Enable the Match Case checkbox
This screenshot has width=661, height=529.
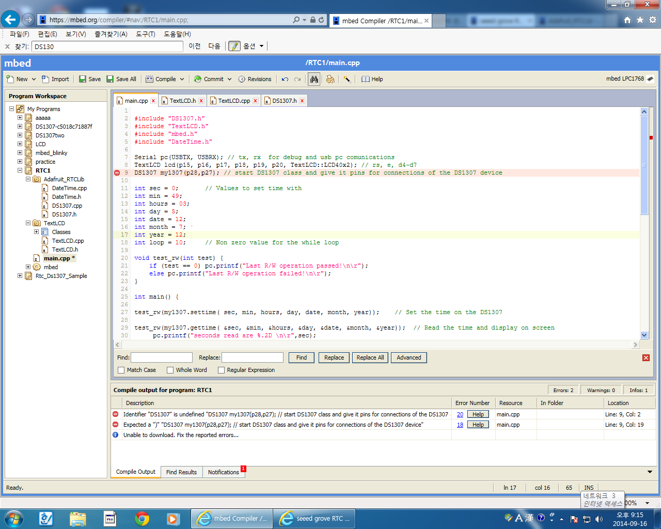(121, 370)
